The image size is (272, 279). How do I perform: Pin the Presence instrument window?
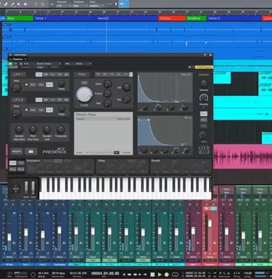tap(205, 54)
